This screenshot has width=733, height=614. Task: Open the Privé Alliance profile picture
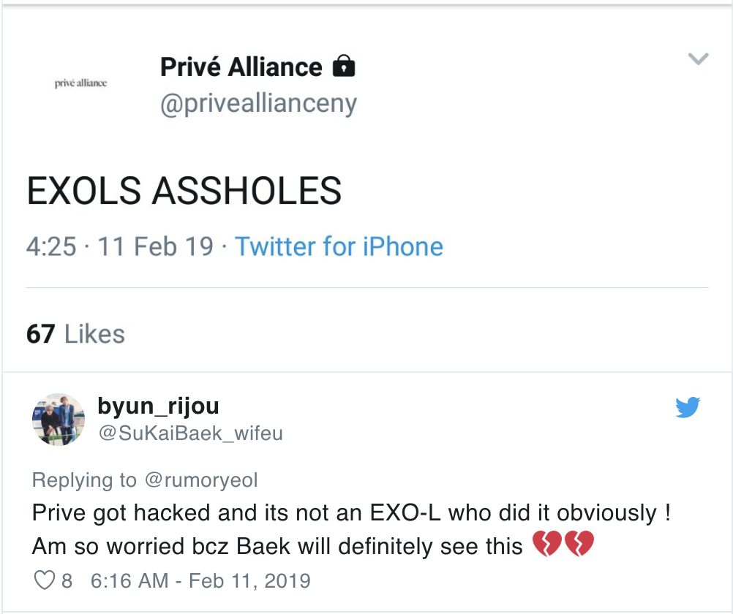point(80,83)
